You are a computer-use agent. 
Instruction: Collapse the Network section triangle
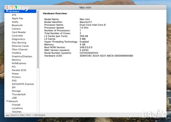(x=7, y=101)
